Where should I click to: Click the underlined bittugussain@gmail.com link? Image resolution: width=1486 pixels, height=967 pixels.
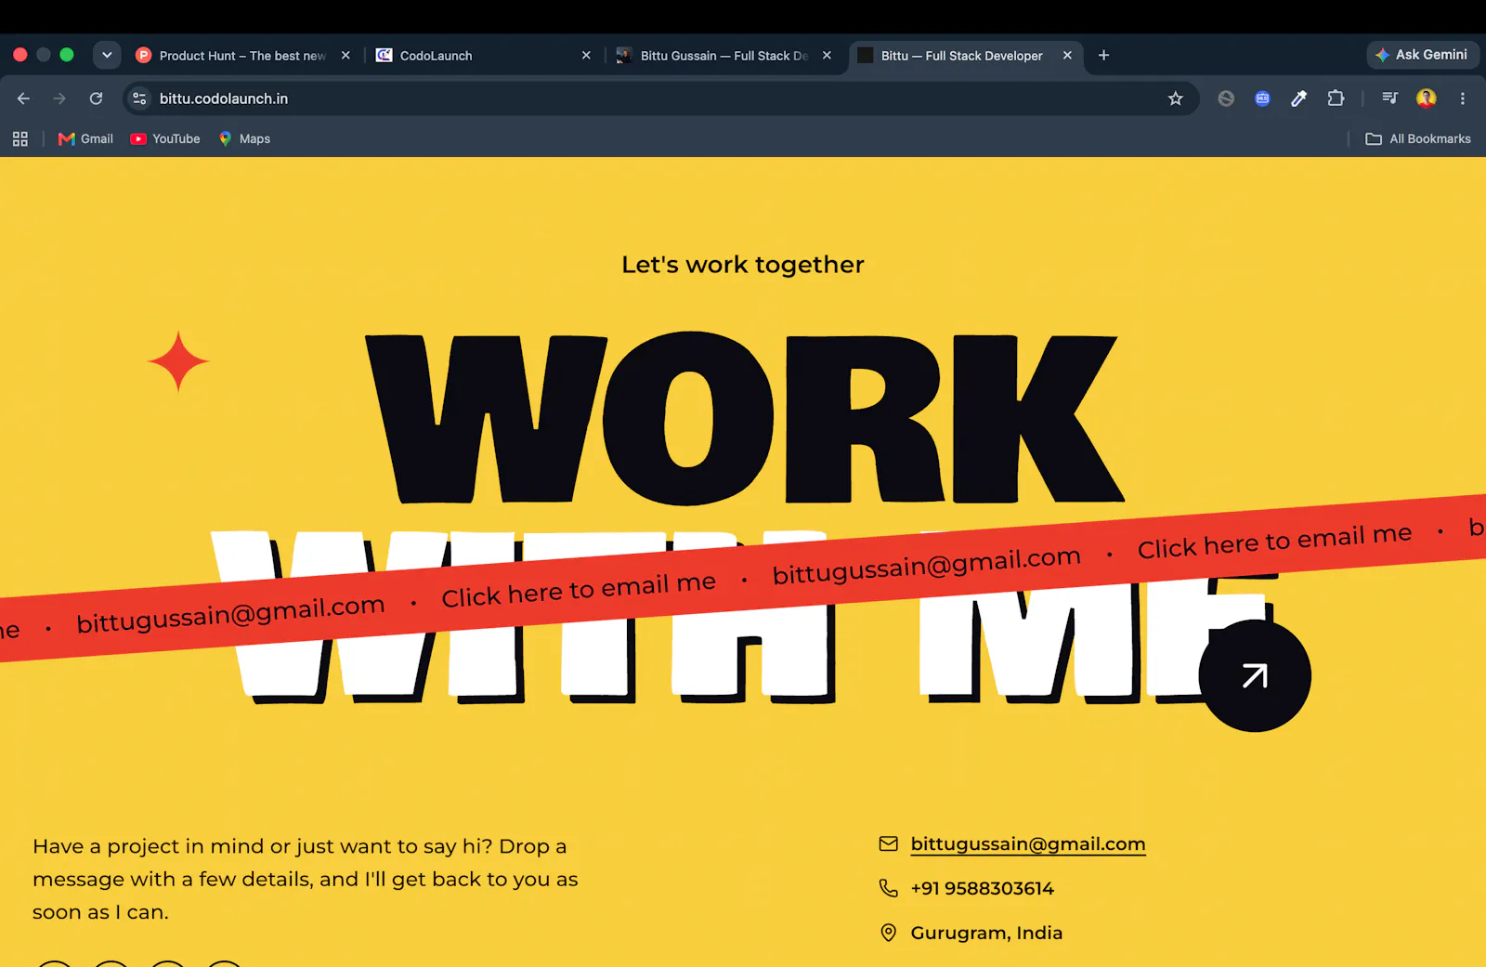pos(1028,844)
